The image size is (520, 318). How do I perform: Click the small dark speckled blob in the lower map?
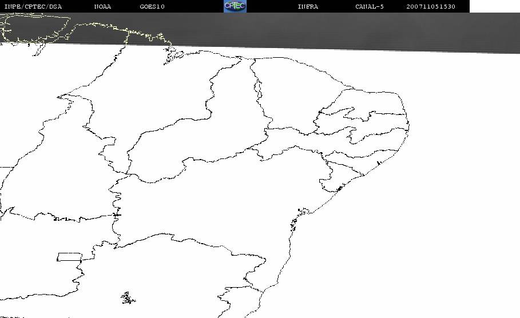point(128,297)
